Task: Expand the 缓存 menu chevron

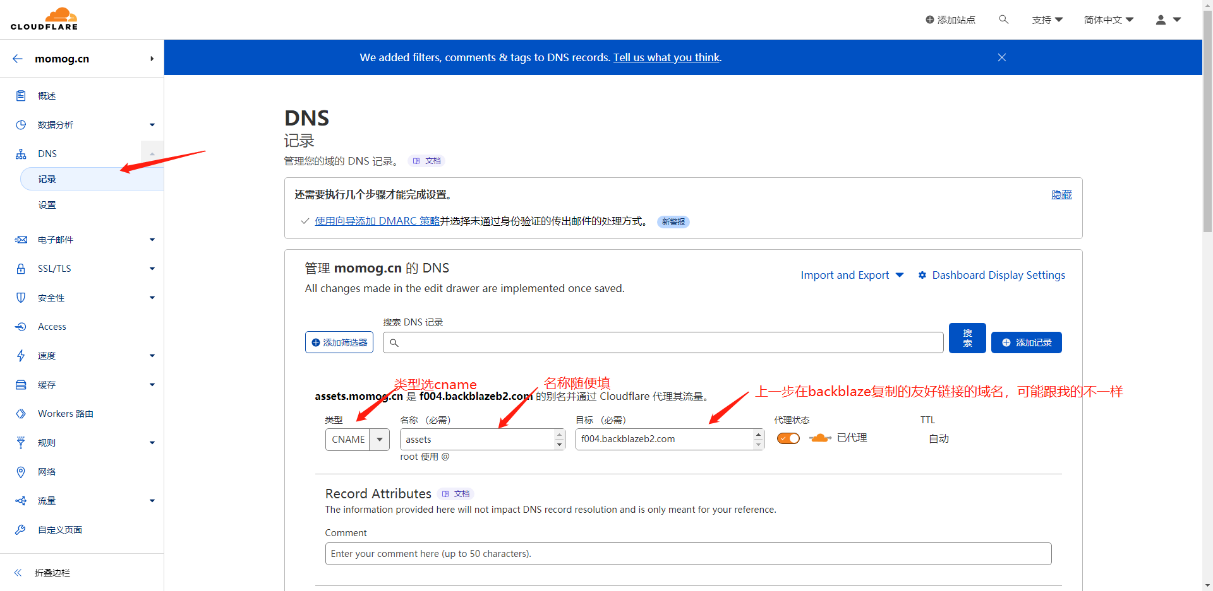Action: 152,385
